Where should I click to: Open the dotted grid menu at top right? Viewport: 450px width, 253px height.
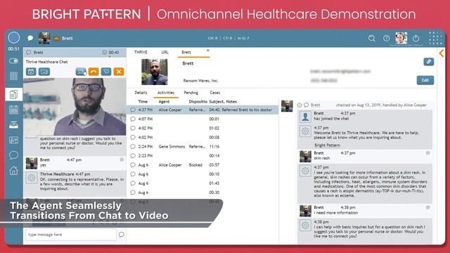[436, 38]
